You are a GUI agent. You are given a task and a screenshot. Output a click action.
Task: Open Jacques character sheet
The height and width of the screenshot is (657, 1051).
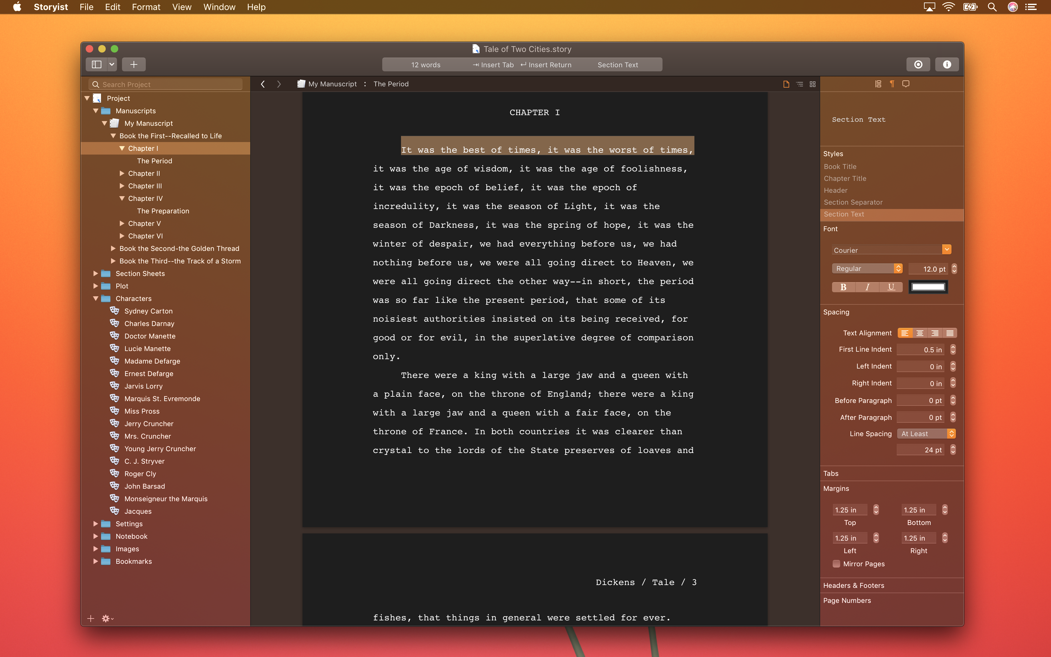[138, 512]
